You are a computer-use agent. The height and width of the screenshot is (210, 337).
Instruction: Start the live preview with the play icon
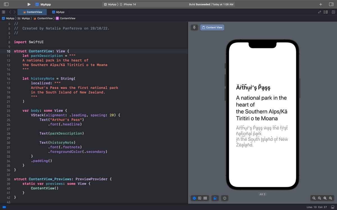click(x=194, y=198)
